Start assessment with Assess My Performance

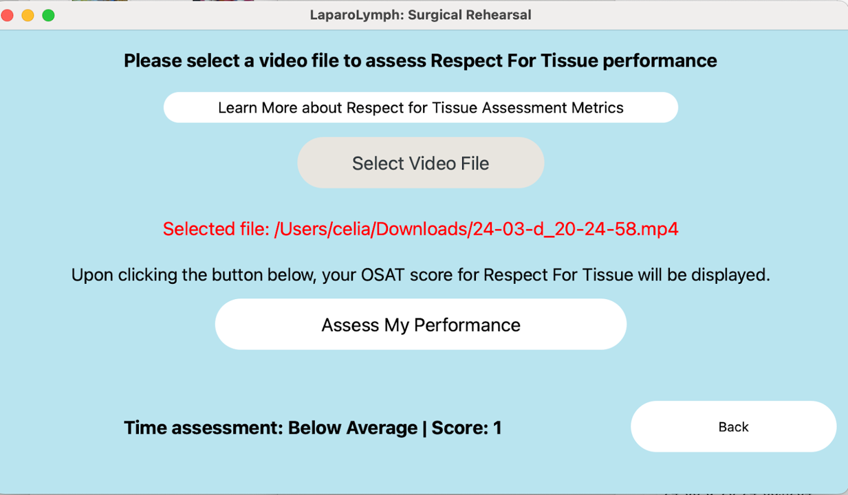420,324
